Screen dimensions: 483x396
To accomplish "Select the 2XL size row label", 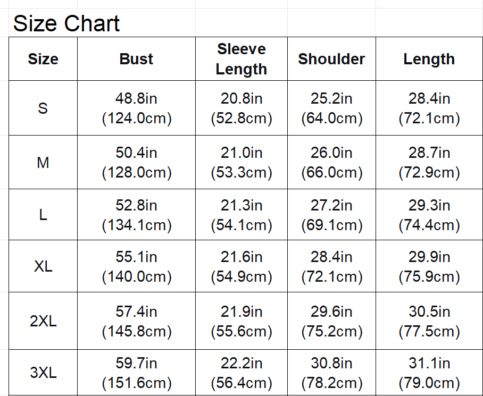I will pyautogui.click(x=43, y=321).
